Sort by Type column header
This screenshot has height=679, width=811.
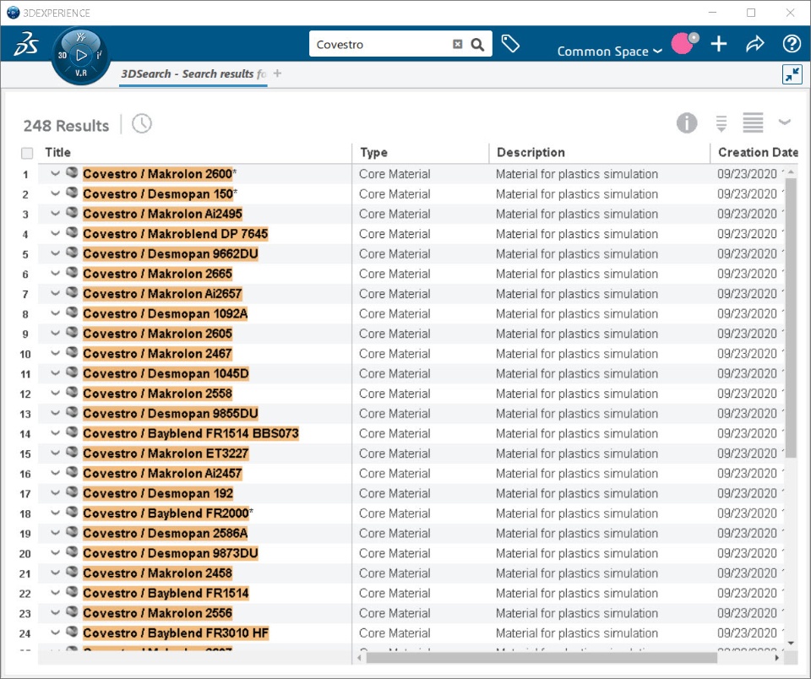click(373, 153)
